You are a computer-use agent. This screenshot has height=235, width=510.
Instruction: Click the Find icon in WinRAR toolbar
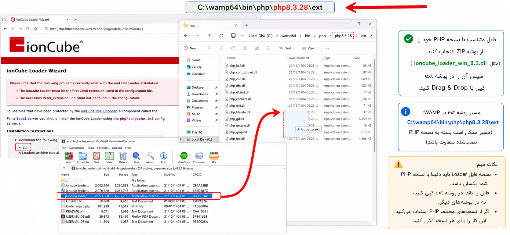pos(136,158)
